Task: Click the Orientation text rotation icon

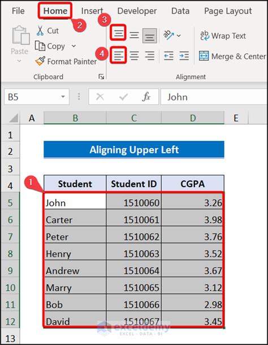Action: point(168,35)
